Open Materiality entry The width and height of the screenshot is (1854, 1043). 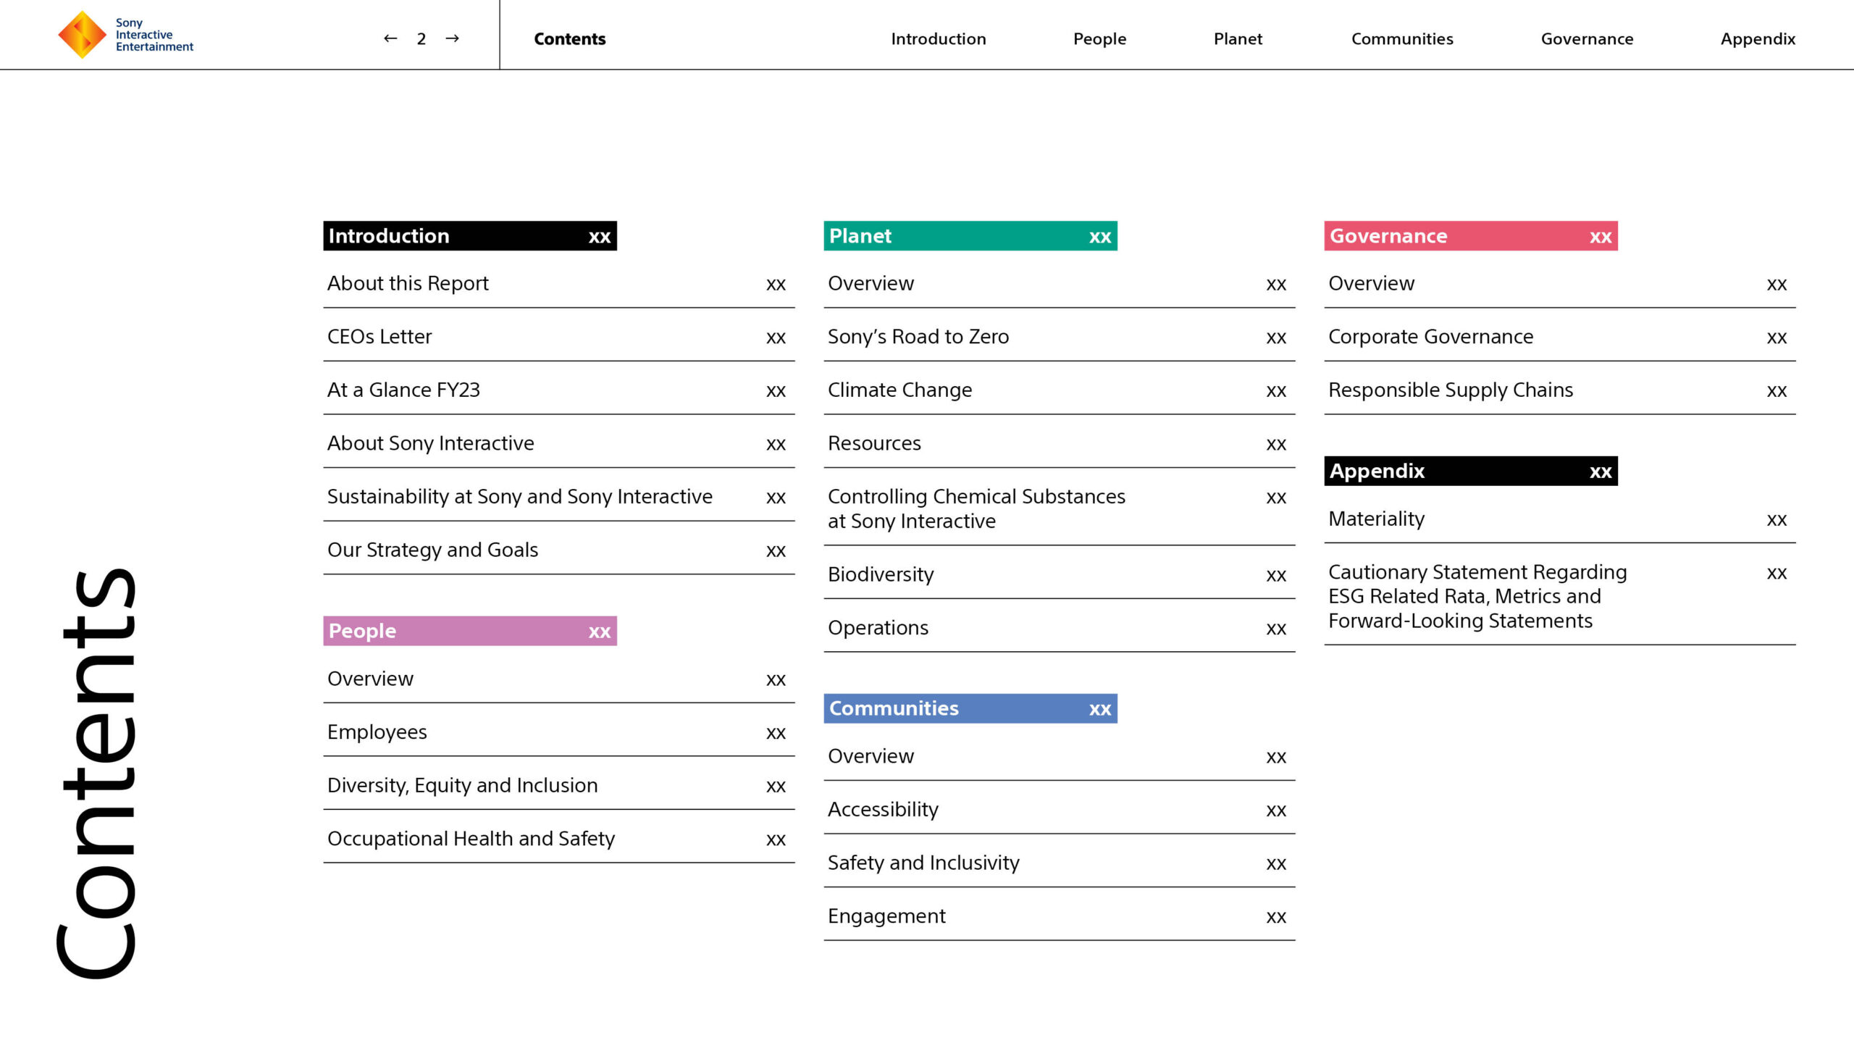(x=1559, y=519)
